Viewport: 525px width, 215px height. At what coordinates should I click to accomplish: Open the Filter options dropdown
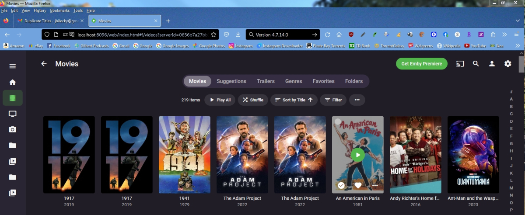[333, 100]
